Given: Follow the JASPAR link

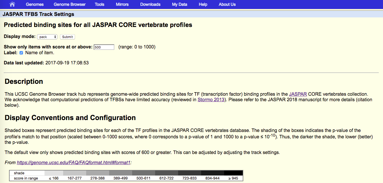Looking at the screenshot, I should pos(298,94).
